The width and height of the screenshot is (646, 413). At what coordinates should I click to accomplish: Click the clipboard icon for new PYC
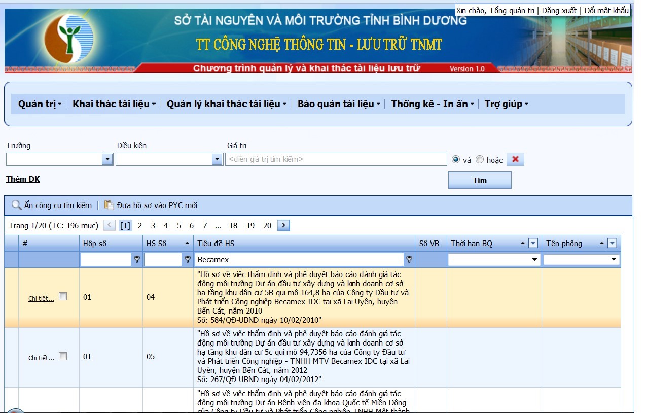coord(109,205)
